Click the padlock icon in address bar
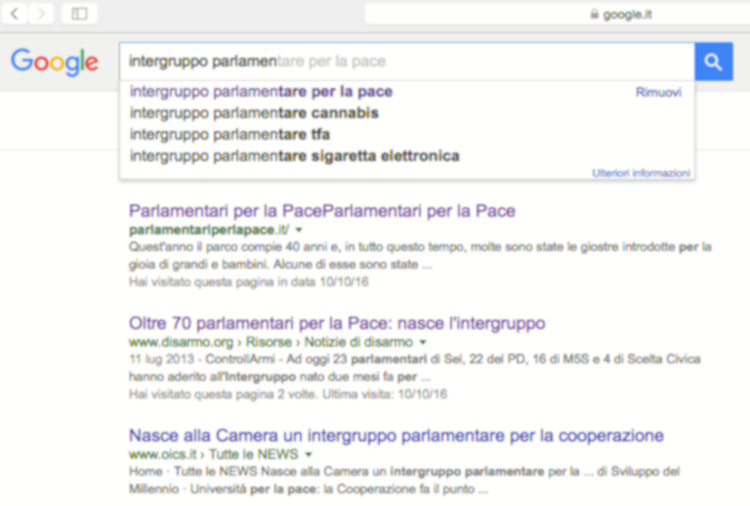This screenshot has width=750, height=506. [594, 15]
